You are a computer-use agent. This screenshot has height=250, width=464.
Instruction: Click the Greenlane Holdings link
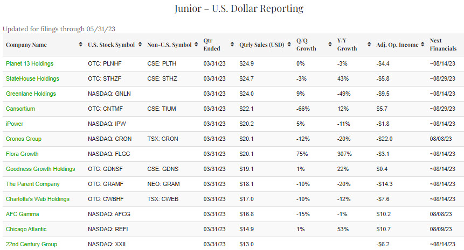[31, 94]
